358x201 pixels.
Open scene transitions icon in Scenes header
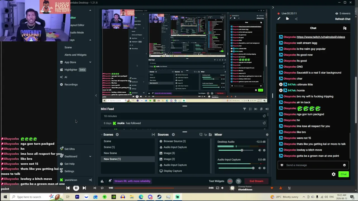click(x=153, y=135)
